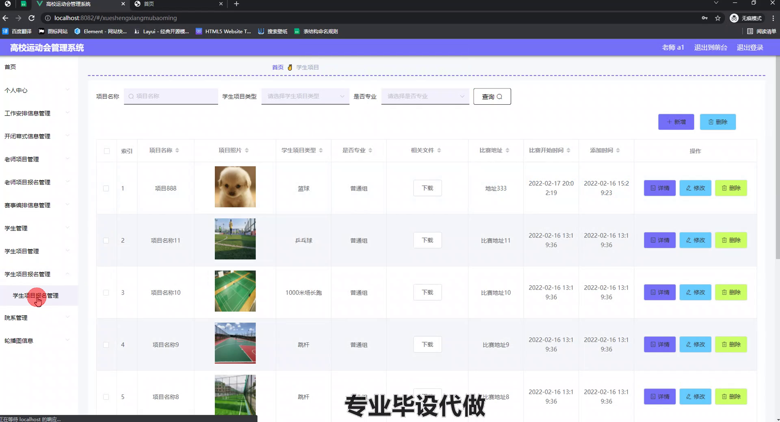Open the green court photo for 项目名称10
780x422 pixels.
(x=235, y=291)
